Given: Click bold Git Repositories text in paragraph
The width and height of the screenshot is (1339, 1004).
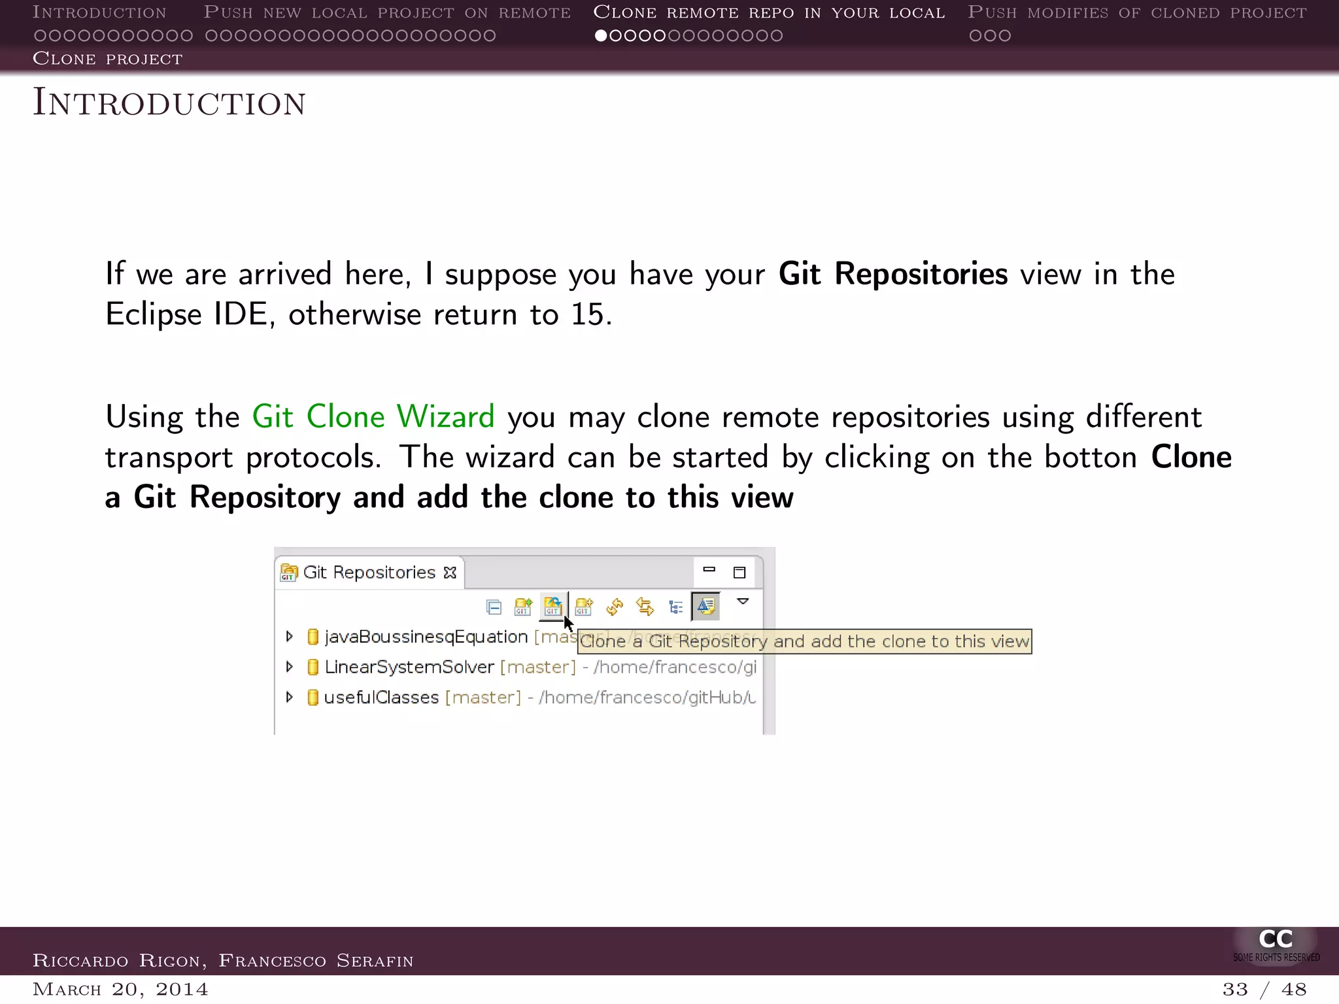Looking at the screenshot, I should click(893, 274).
